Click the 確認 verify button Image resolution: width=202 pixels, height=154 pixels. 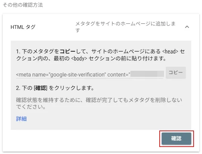click(176, 139)
